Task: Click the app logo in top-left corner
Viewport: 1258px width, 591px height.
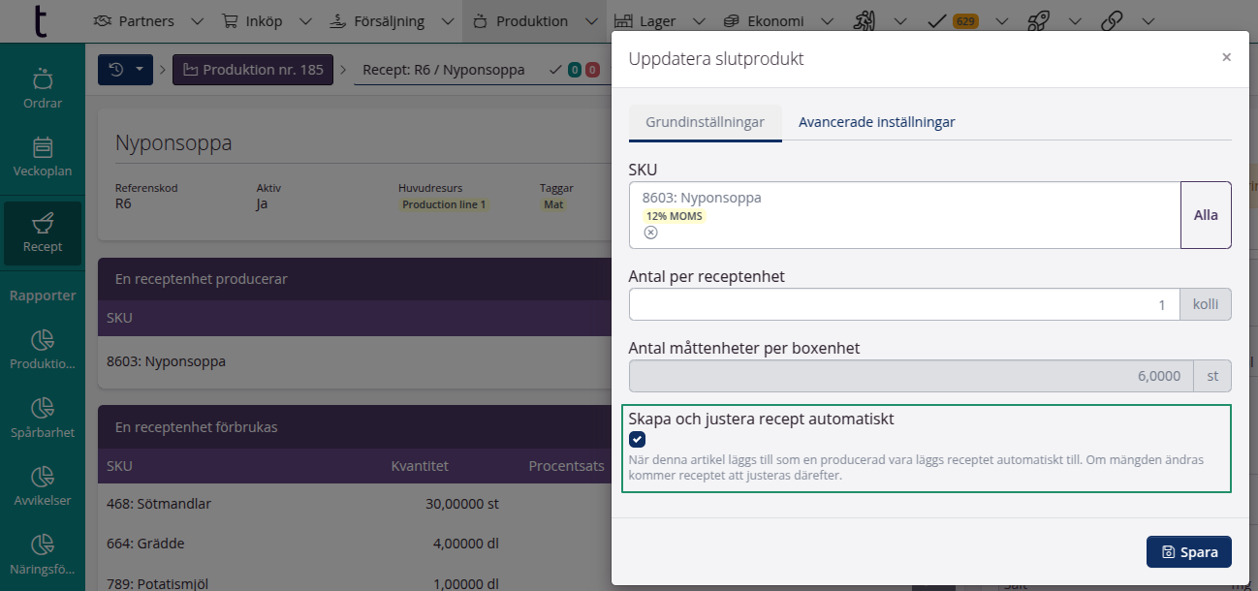Action: (40, 20)
